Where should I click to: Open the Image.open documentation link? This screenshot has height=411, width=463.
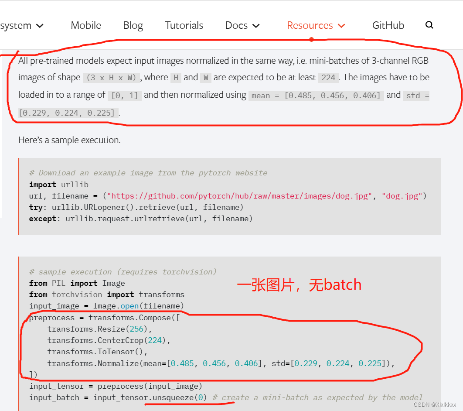tap(129, 306)
